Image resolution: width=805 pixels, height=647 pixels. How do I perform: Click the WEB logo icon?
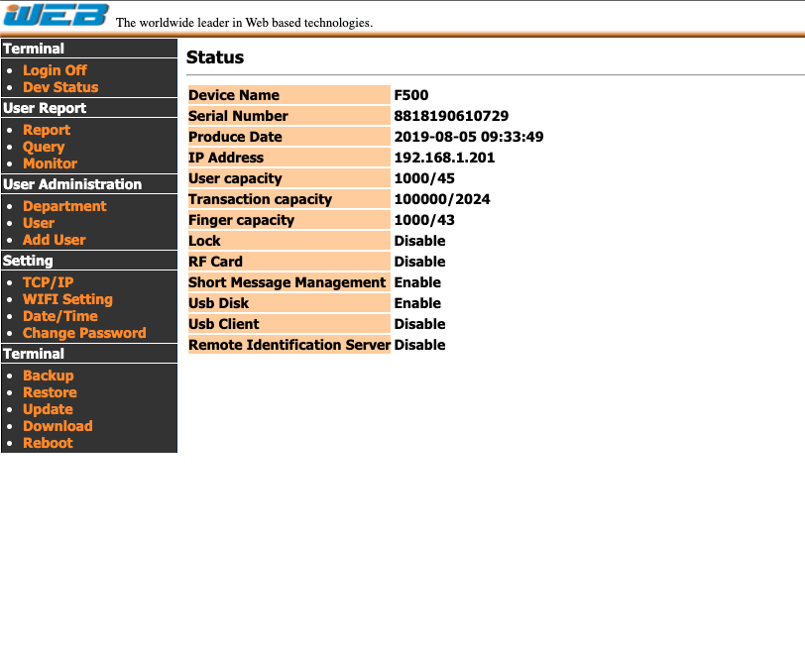click(55, 14)
